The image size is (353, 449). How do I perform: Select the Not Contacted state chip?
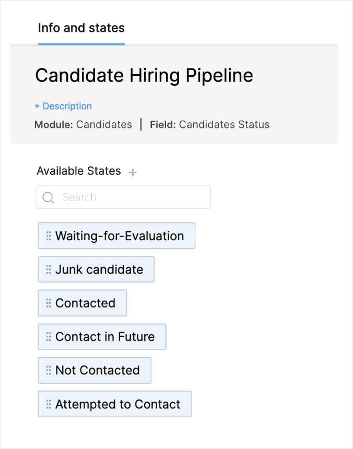click(98, 371)
